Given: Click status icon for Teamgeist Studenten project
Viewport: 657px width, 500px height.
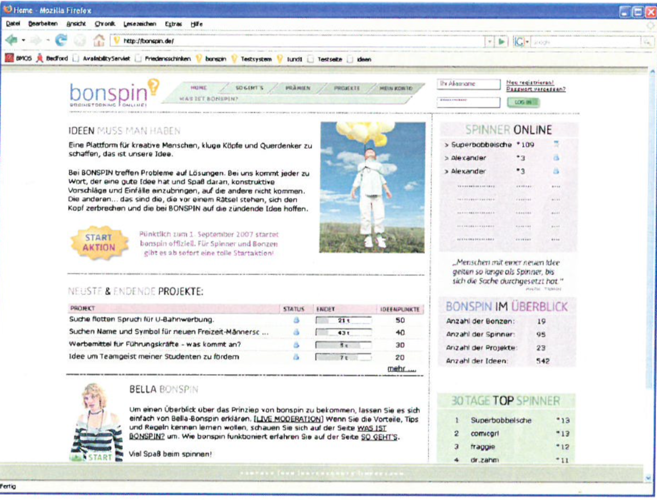Looking at the screenshot, I should click(x=296, y=357).
